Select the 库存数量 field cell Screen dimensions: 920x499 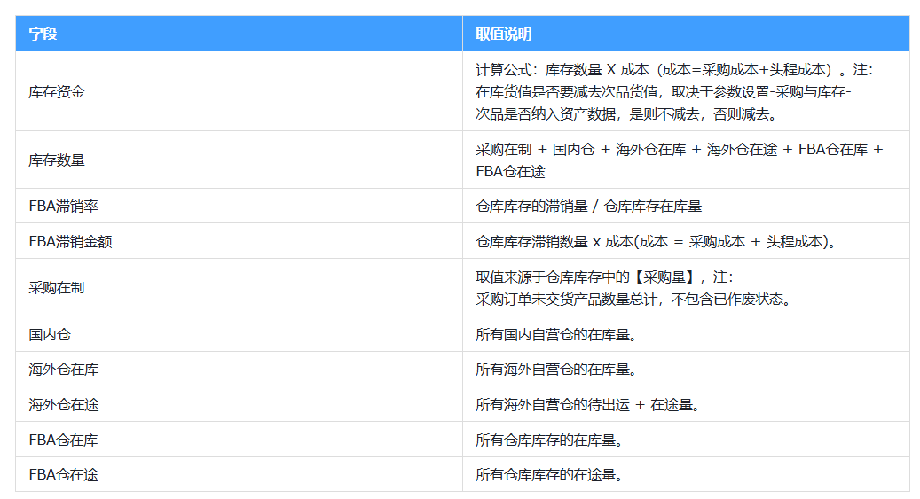click(x=239, y=160)
